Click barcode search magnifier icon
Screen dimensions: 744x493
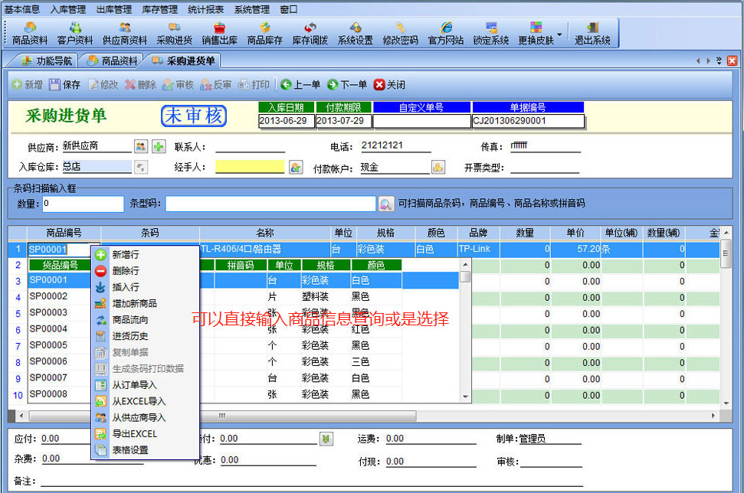(386, 204)
